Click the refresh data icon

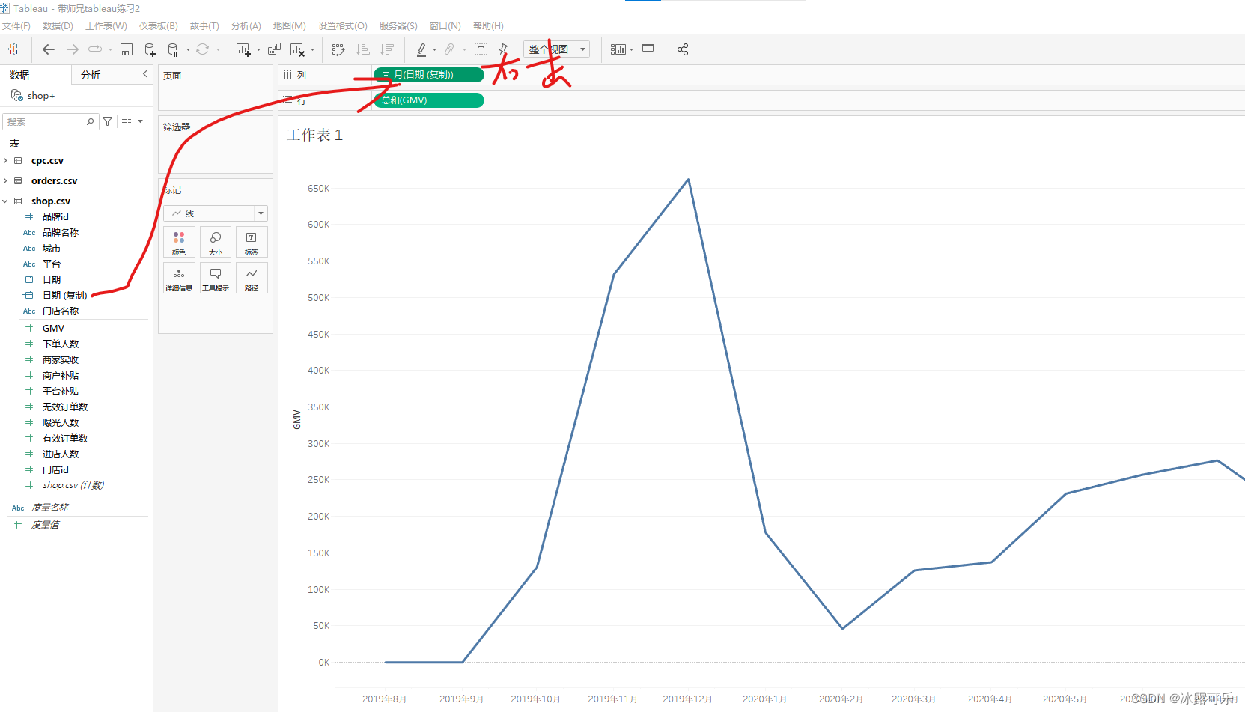(x=202, y=49)
